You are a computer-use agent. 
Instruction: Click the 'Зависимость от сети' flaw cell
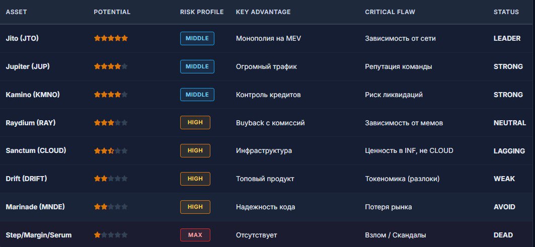click(400, 39)
